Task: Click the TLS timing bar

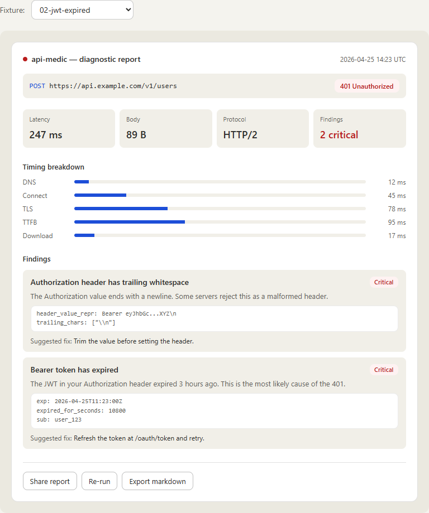Action: [x=220, y=209]
